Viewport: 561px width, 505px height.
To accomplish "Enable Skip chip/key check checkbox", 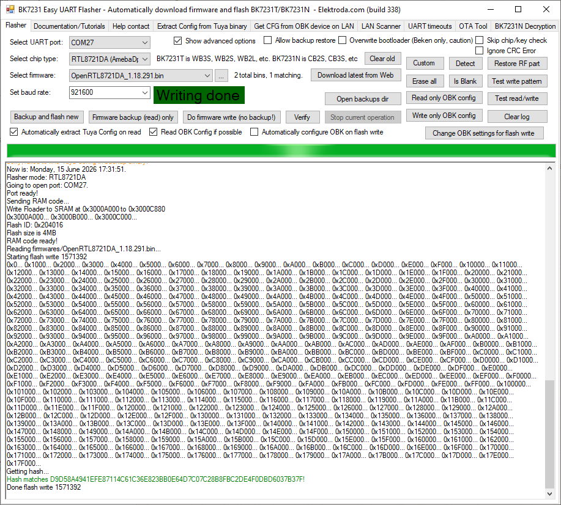I will [x=480, y=40].
